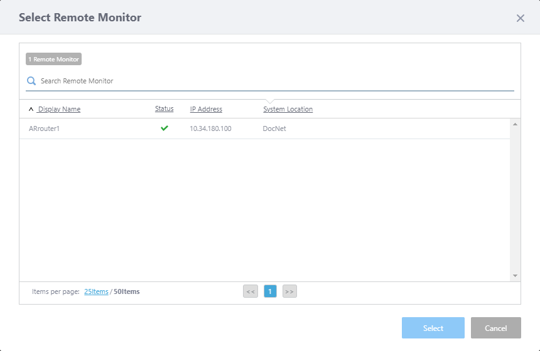540x351 pixels.
Task: Go to the next page with >> button
Action: coord(289,291)
